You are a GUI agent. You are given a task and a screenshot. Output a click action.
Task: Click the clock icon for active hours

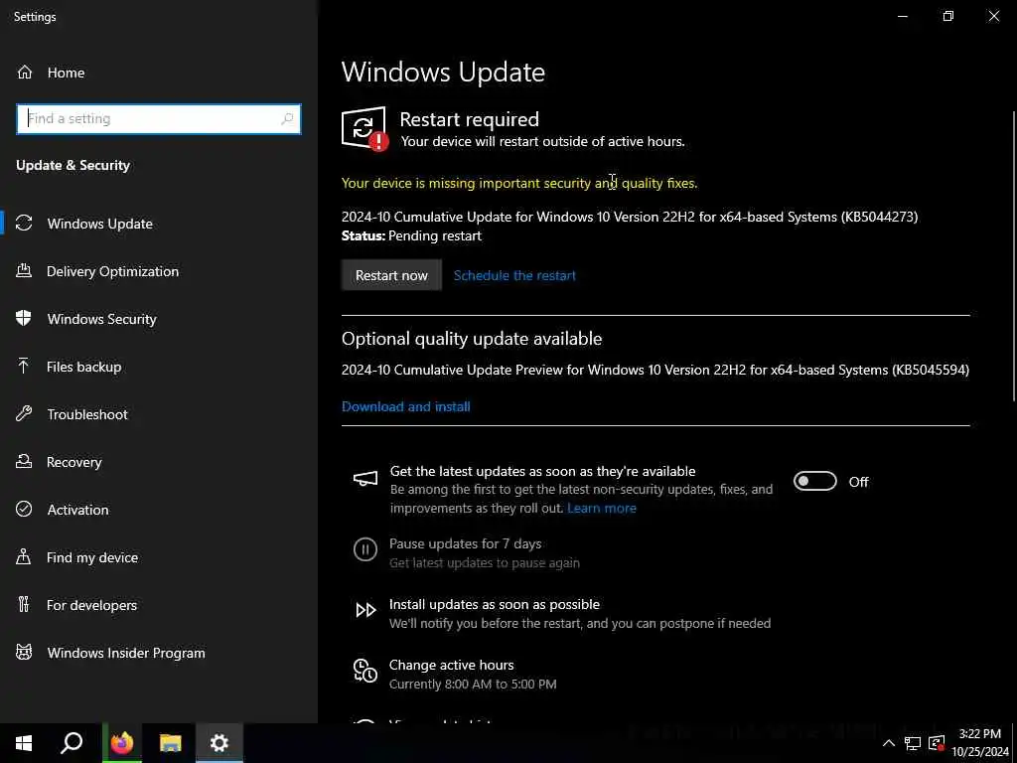pos(365,671)
